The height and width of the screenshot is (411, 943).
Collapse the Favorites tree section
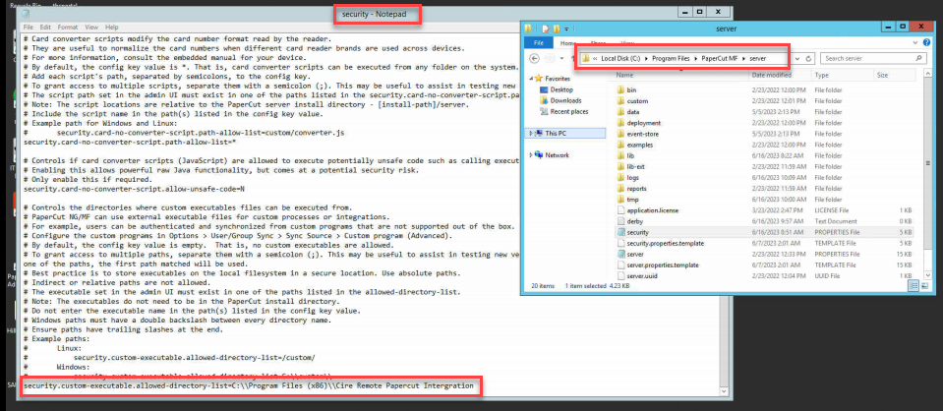pyautogui.click(x=532, y=77)
